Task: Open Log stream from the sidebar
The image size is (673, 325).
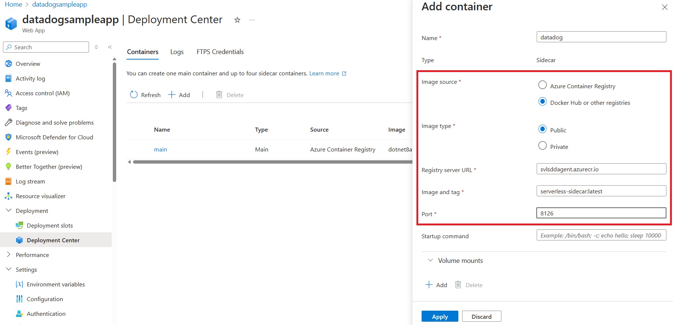Action: (30, 181)
